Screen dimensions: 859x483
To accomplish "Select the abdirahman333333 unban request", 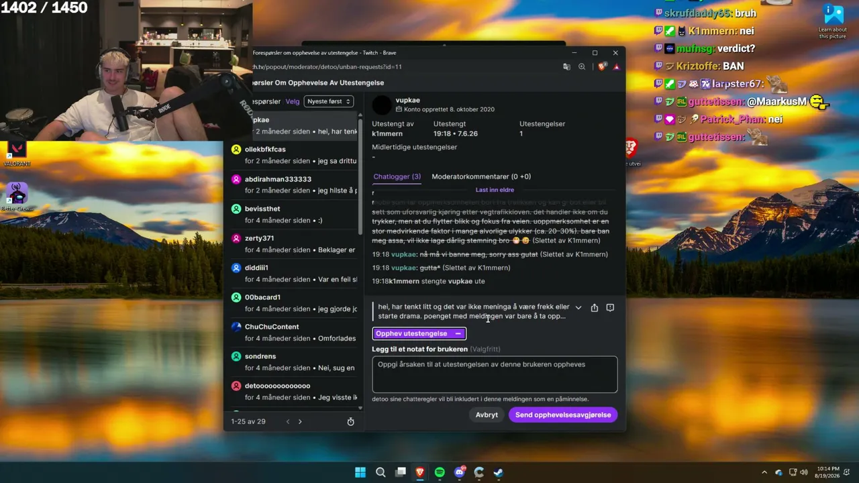I will 295,184.
